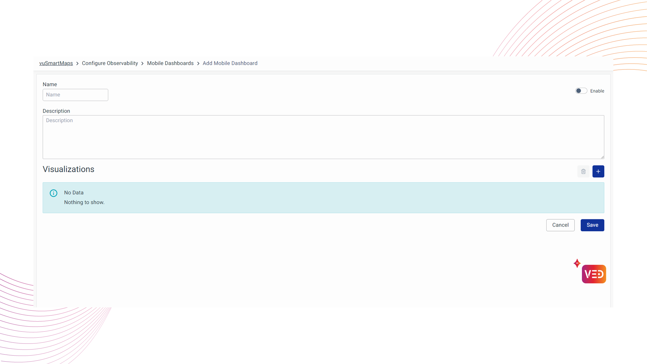This screenshot has width=647, height=364.
Task: Open the VED assistant icon
Action: (x=594, y=274)
